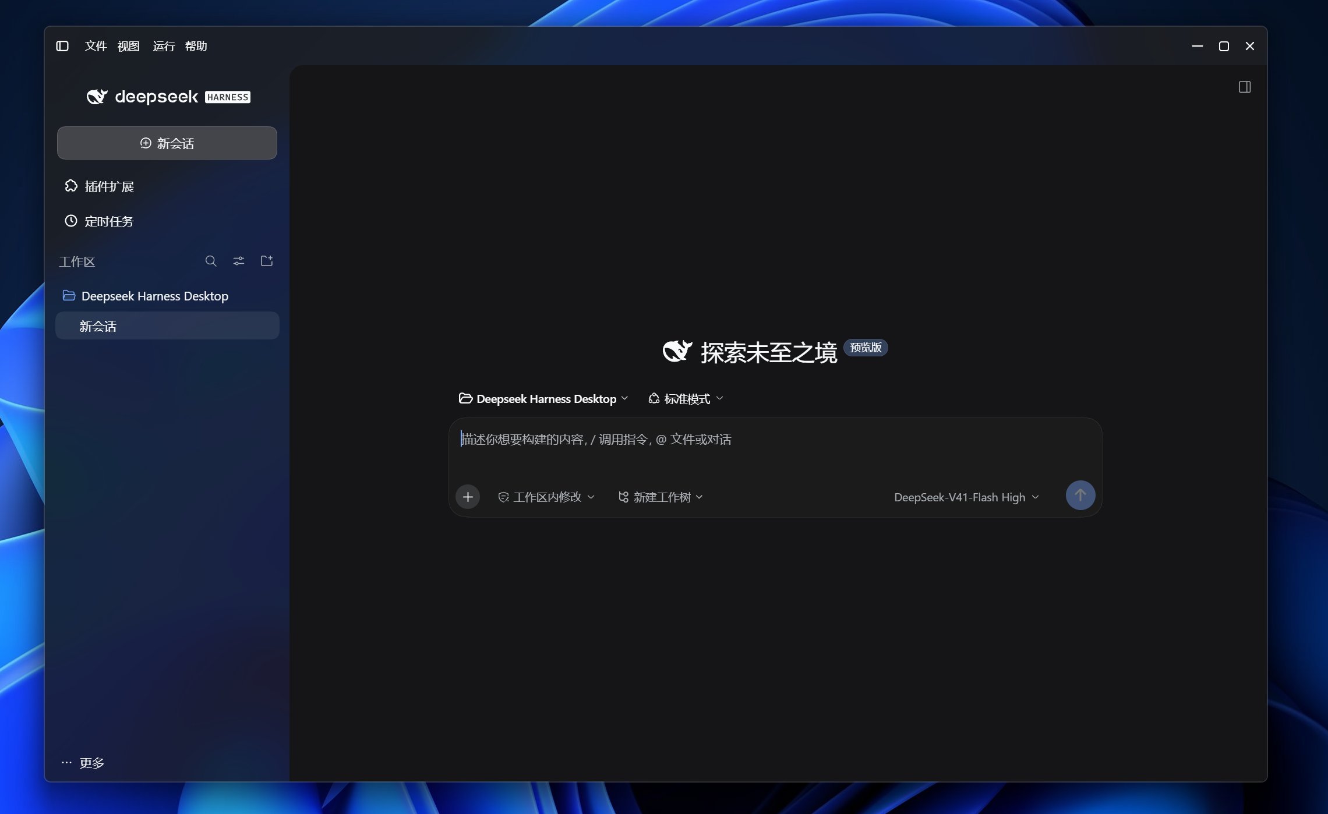1328x814 pixels.
Task: Expand the 新建工作树 dropdown
Action: click(x=661, y=497)
